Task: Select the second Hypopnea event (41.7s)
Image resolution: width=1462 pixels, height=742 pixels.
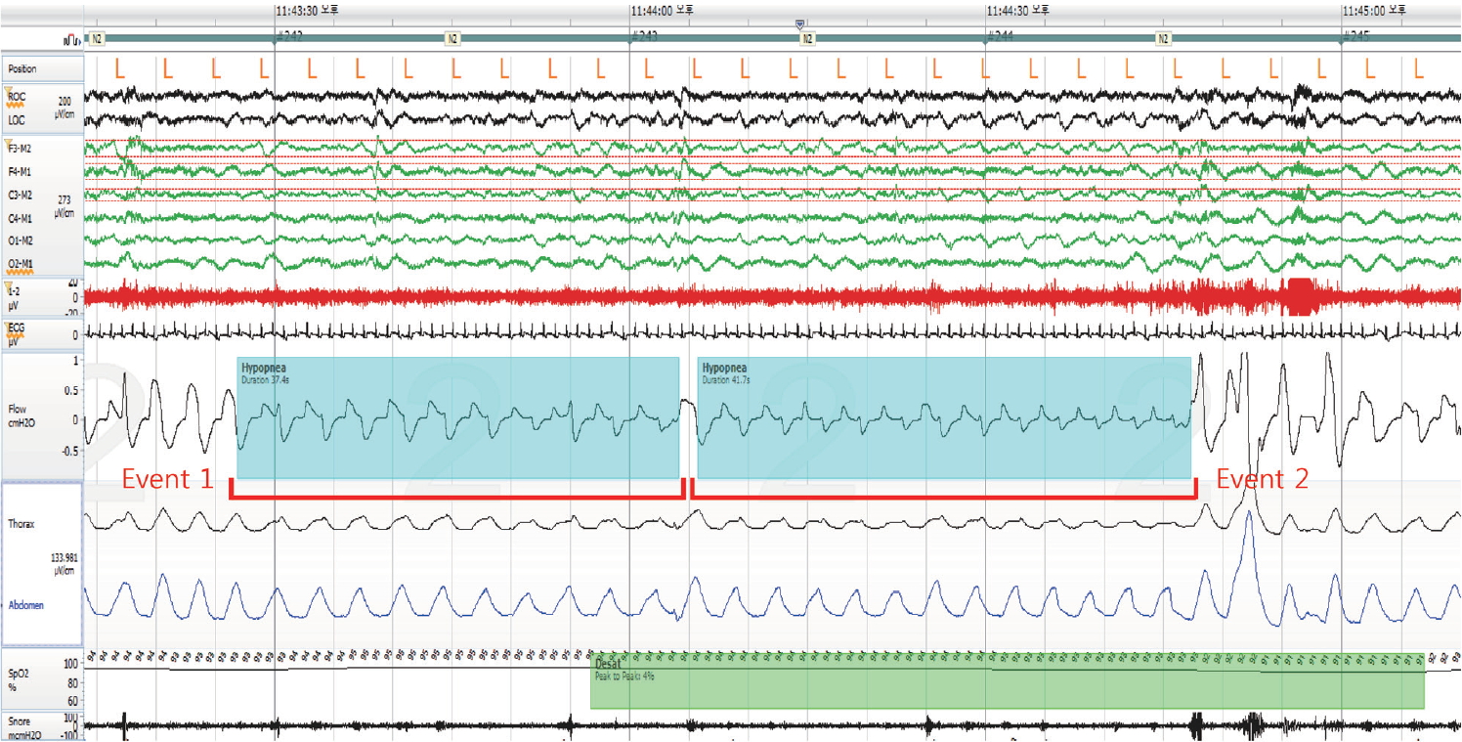Action: point(944,417)
